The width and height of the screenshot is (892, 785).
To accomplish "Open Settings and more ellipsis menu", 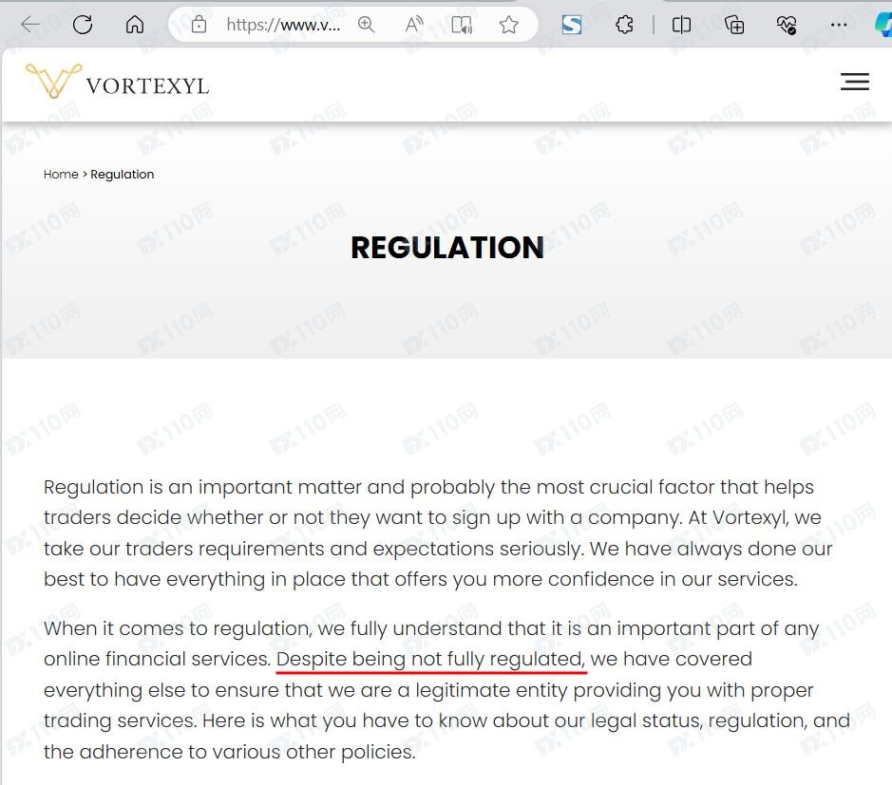I will 839,25.
